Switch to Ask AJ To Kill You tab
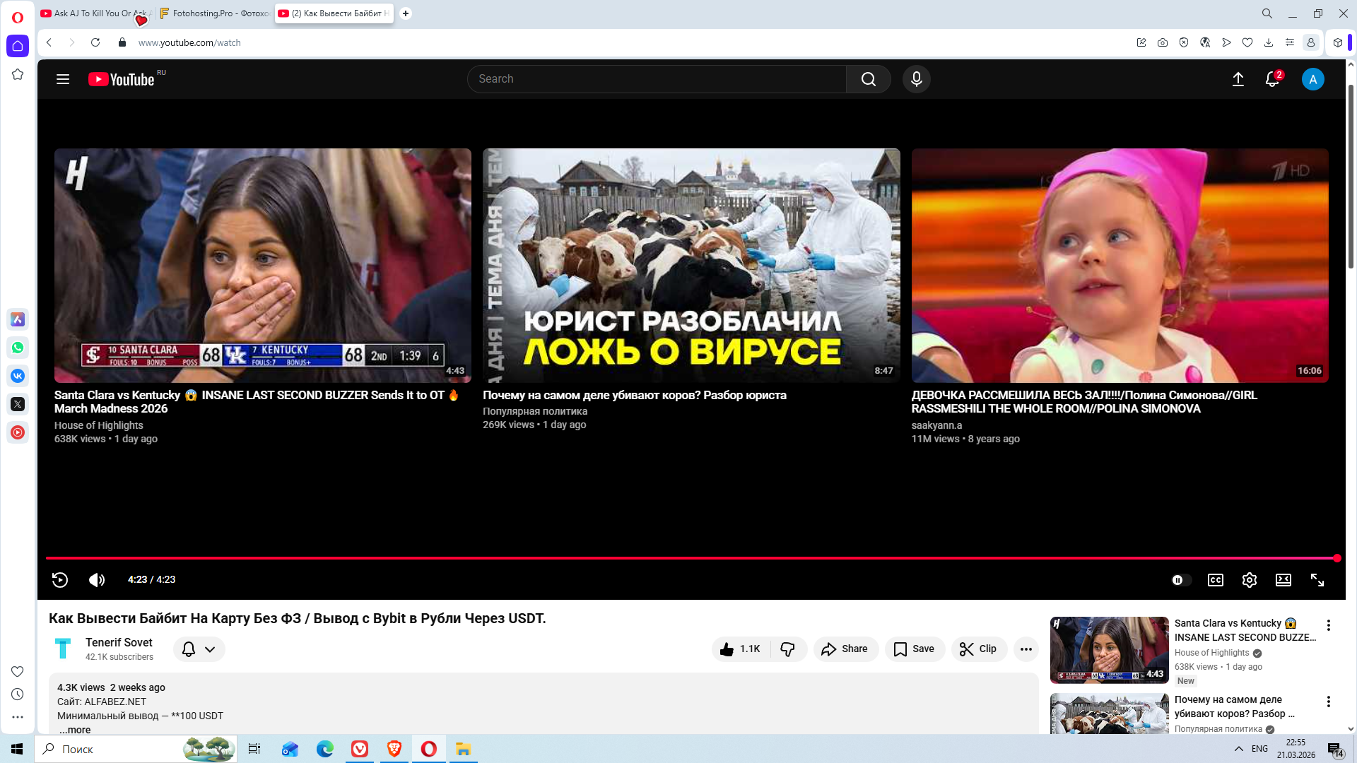The width and height of the screenshot is (1357, 763). pos(92,13)
